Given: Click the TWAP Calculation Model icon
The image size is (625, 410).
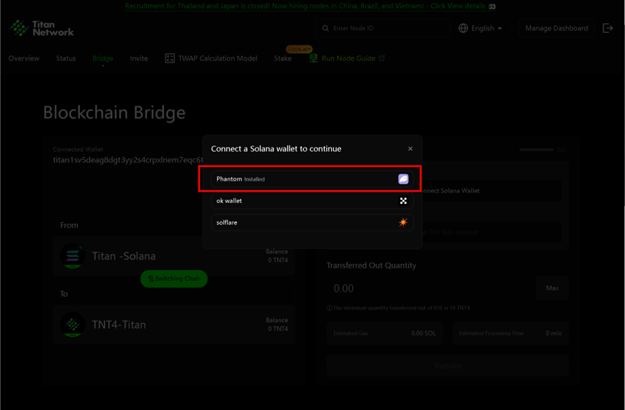Looking at the screenshot, I should (170, 58).
